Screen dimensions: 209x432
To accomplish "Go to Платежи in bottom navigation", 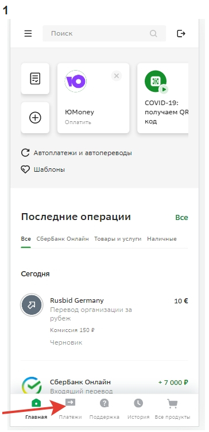I will 70,409.
